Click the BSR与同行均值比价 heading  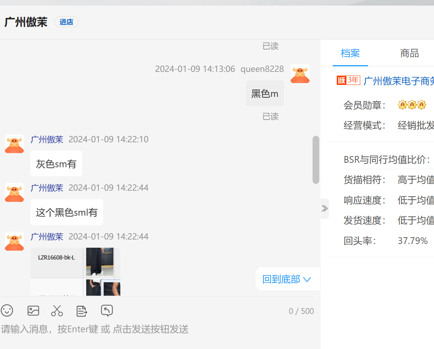point(386,159)
